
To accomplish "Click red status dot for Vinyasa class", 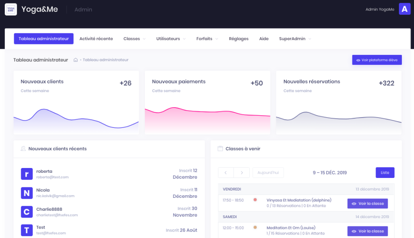I will pyautogui.click(x=255, y=200).
